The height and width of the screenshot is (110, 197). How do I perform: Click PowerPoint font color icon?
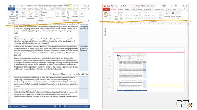(126, 18)
